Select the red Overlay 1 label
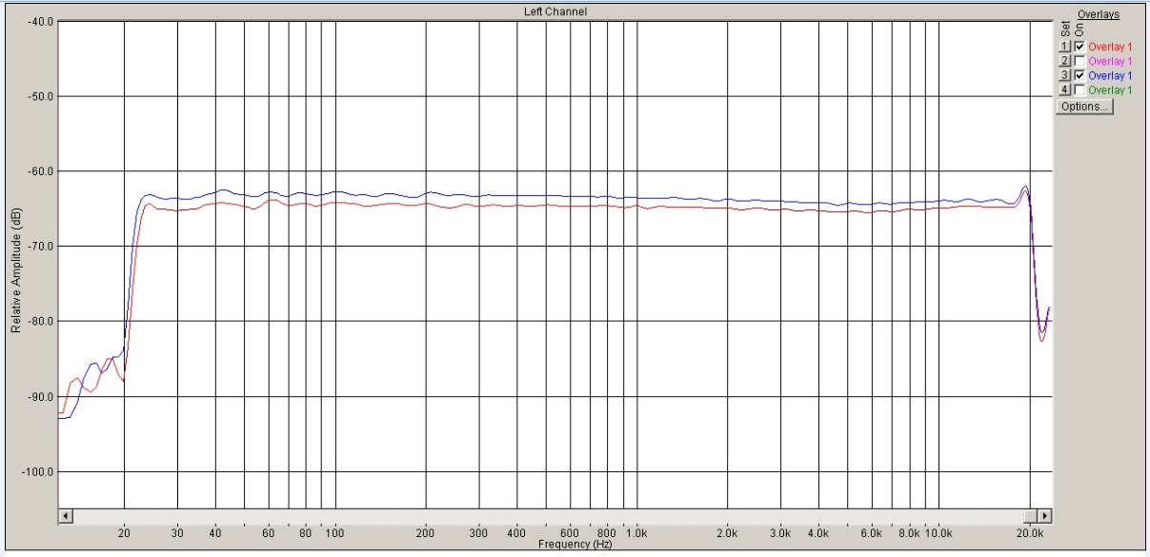1150x557 pixels. click(1110, 47)
